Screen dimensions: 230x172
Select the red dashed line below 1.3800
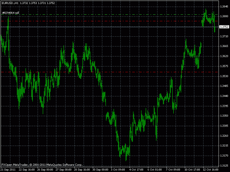109,21
